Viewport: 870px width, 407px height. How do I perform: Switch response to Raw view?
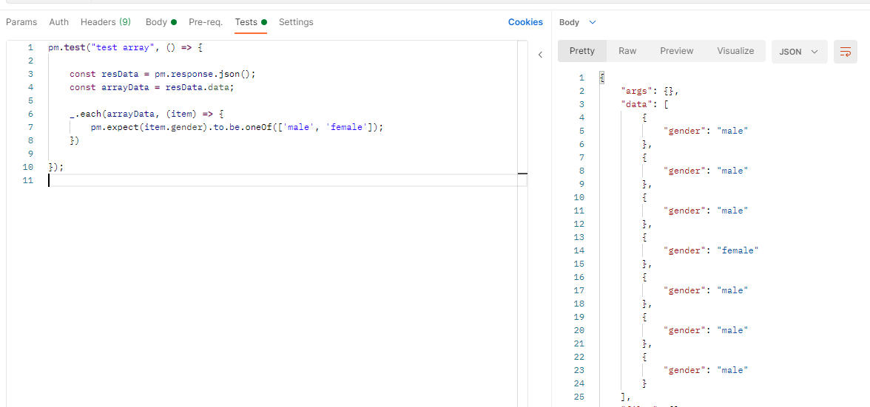(627, 51)
